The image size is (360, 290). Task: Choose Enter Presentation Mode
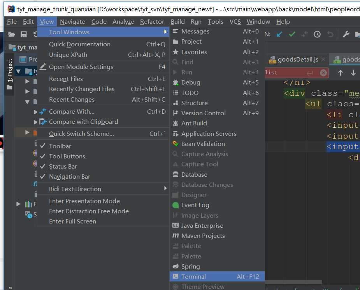(103, 201)
